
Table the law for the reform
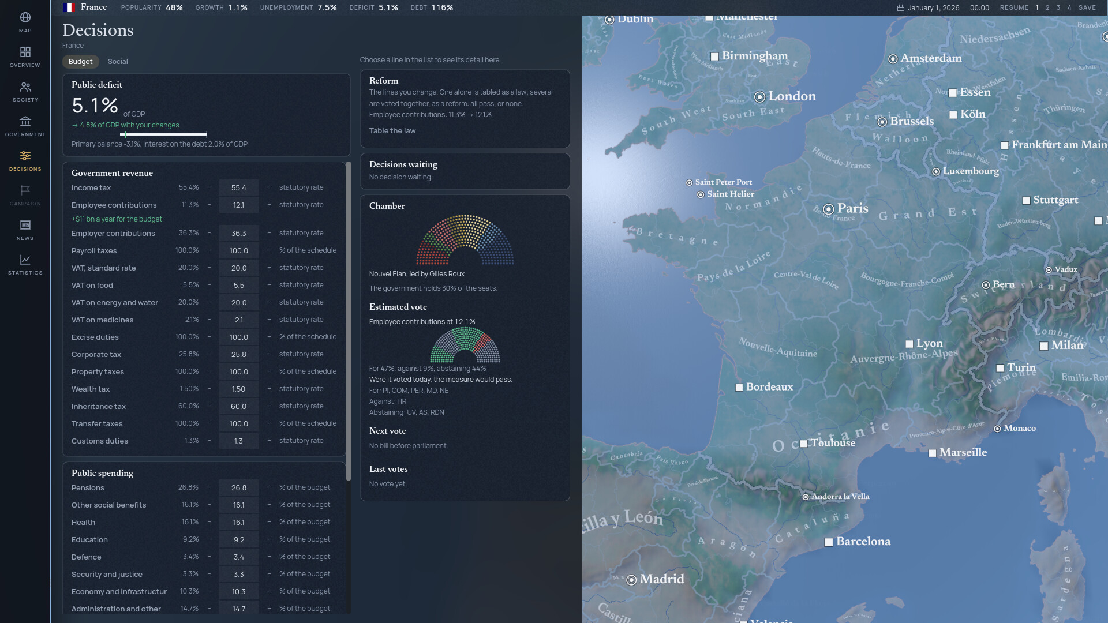point(392,131)
